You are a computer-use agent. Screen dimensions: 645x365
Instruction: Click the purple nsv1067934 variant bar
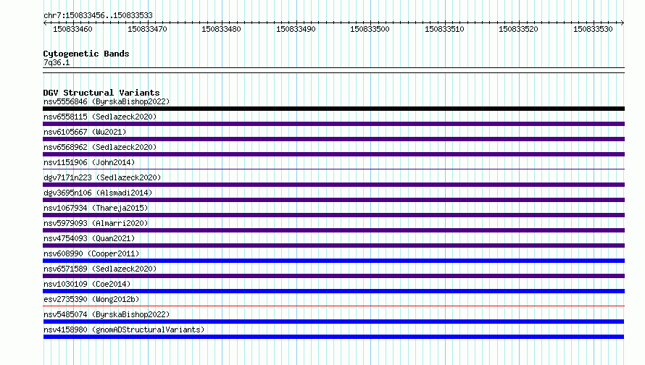tap(333, 215)
